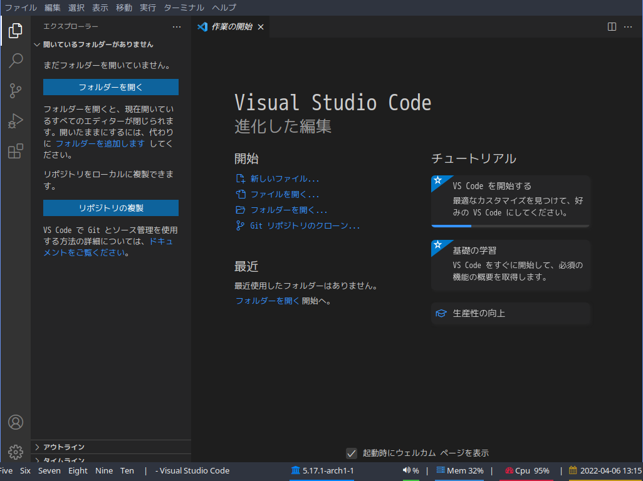Open the 編集 menu

pos(52,8)
